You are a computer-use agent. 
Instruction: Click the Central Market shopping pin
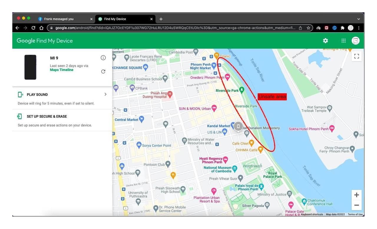pyautogui.click(x=142, y=120)
